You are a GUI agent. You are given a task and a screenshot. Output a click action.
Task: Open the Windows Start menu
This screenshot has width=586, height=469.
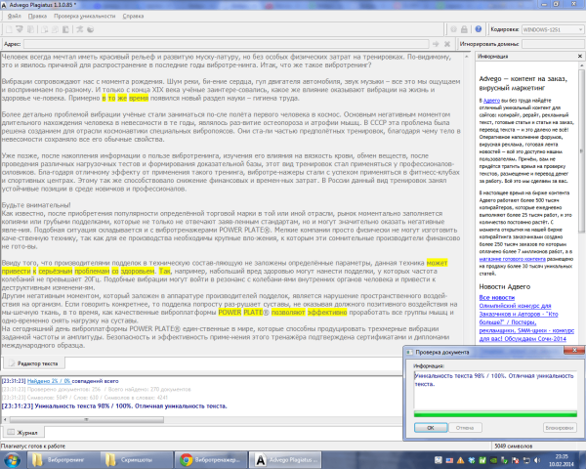click(x=13, y=459)
